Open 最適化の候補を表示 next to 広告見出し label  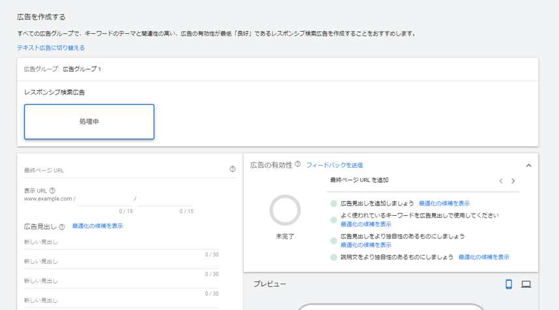pos(97,226)
